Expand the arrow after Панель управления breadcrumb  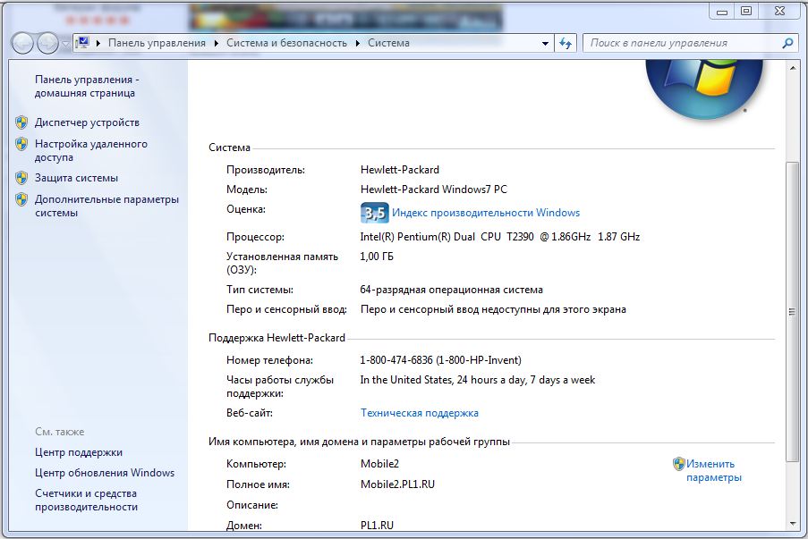216,43
